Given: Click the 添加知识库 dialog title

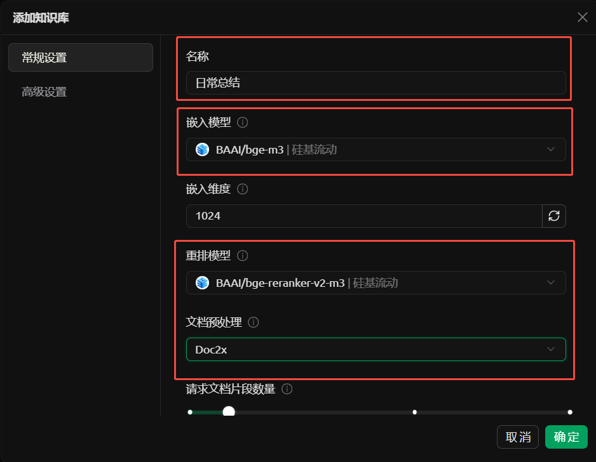Looking at the screenshot, I should pyautogui.click(x=41, y=18).
